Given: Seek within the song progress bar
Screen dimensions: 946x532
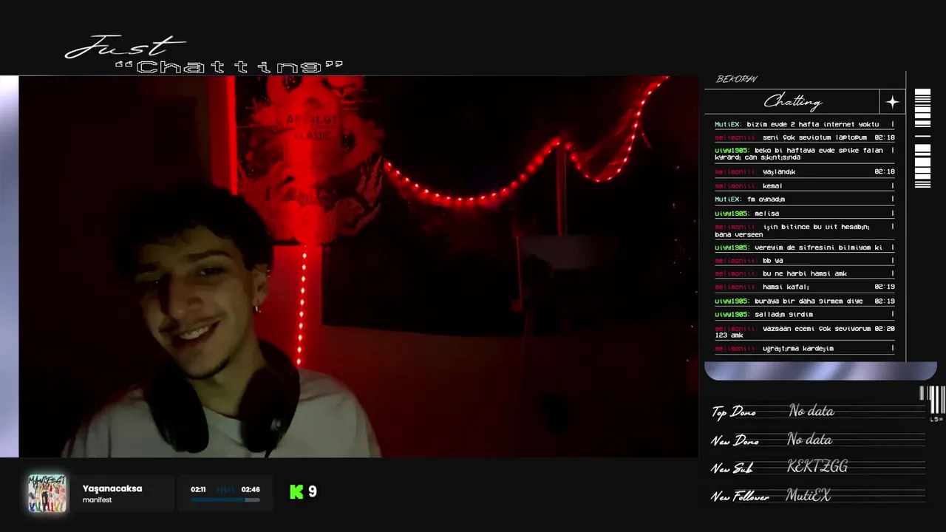Looking at the screenshot, I should coord(225,500).
